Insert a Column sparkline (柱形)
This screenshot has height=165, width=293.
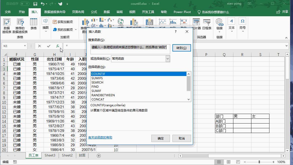point(173,22)
